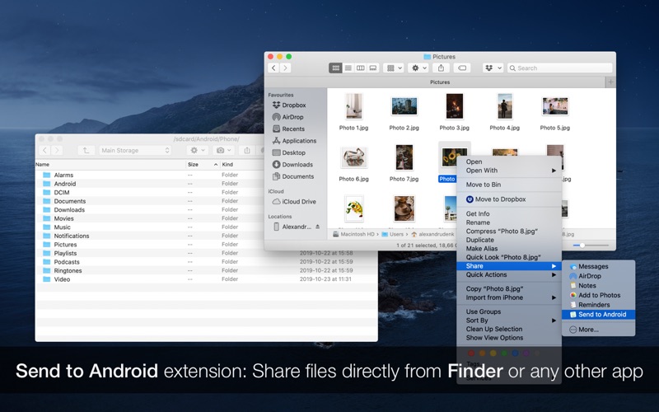Viewport: 659px width, 412px height.
Task: Click red tag color in context menu
Action: [x=470, y=353]
